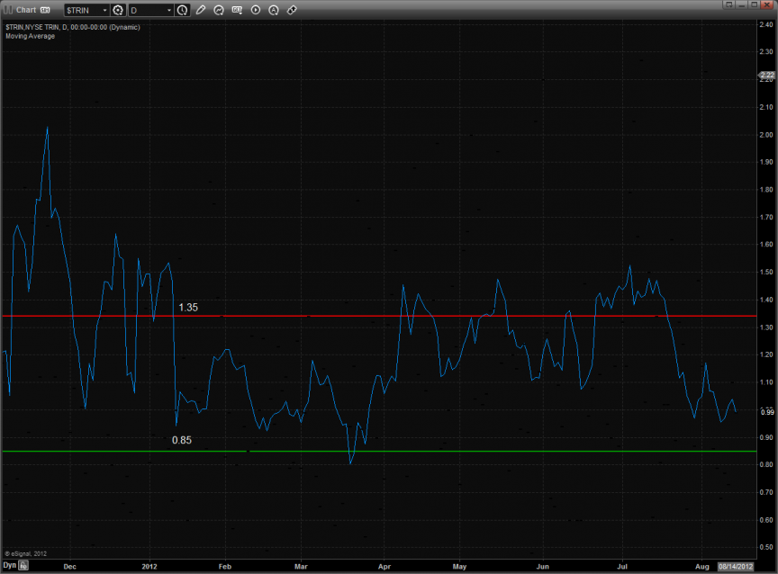The width and height of the screenshot is (778, 574).
Task: Select the red 1.35 horizontal line
Action: click(x=450, y=316)
